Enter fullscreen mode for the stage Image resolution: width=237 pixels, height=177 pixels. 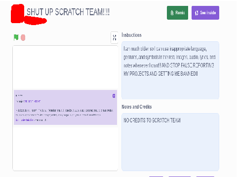[115, 37]
